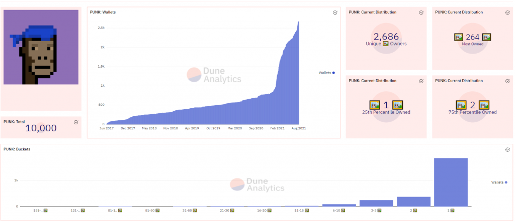Click the check icon on PUNK: Buckets panel
The width and height of the screenshot is (515, 222).
click(x=507, y=149)
